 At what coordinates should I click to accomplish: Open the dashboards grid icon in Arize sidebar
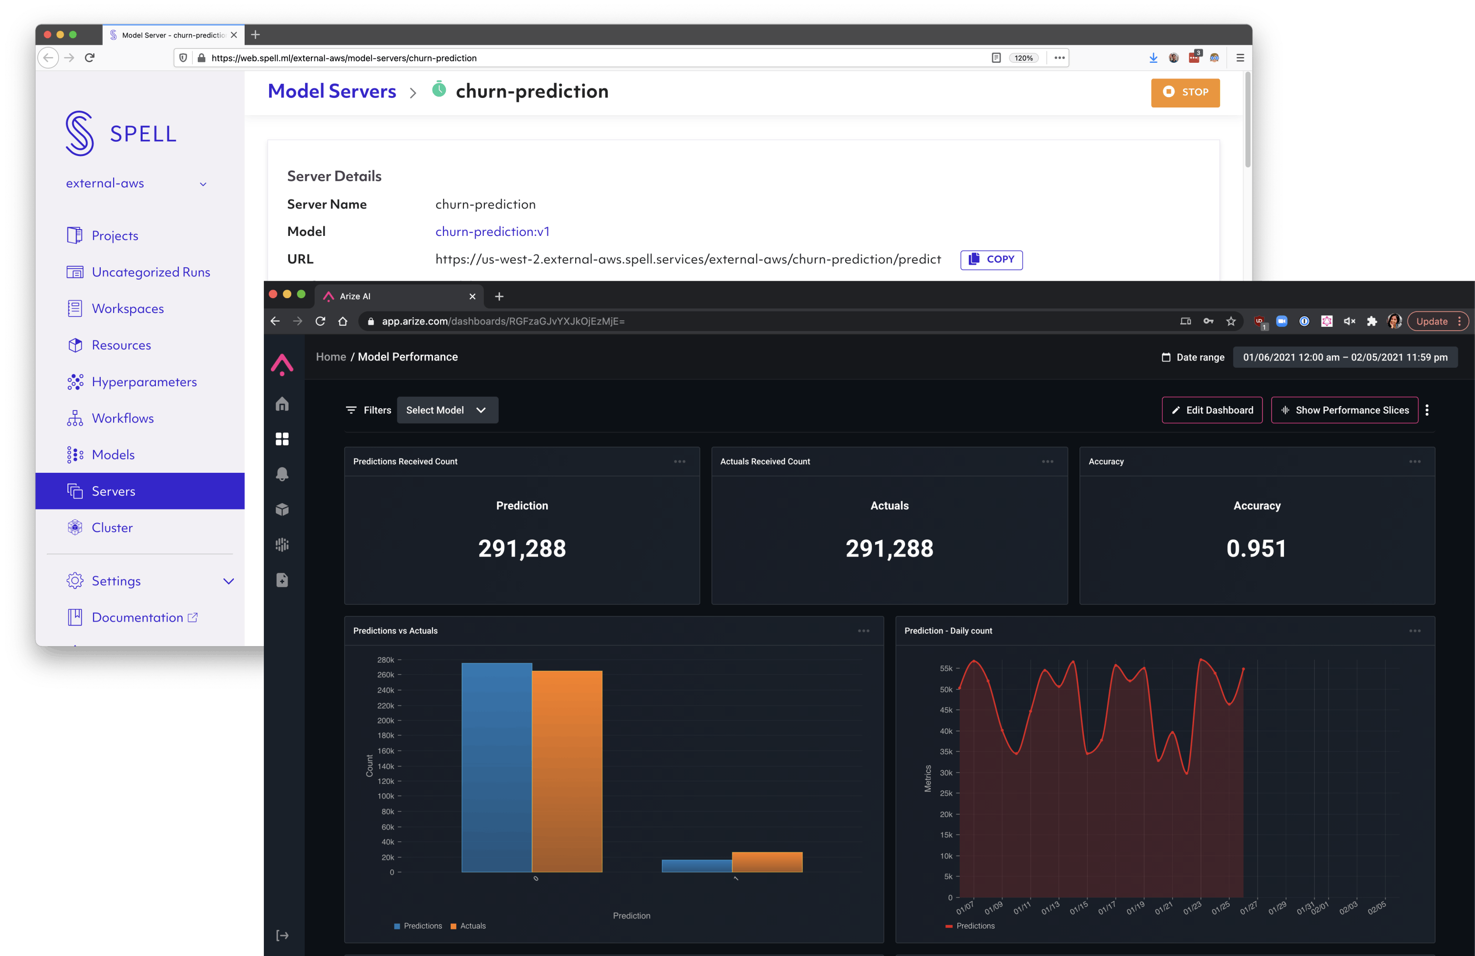pyautogui.click(x=282, y=439)
